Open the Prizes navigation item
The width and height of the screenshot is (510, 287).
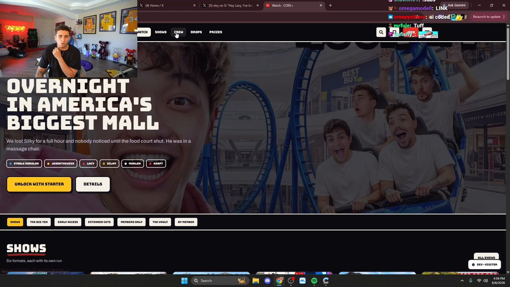[x=215, y=32]
